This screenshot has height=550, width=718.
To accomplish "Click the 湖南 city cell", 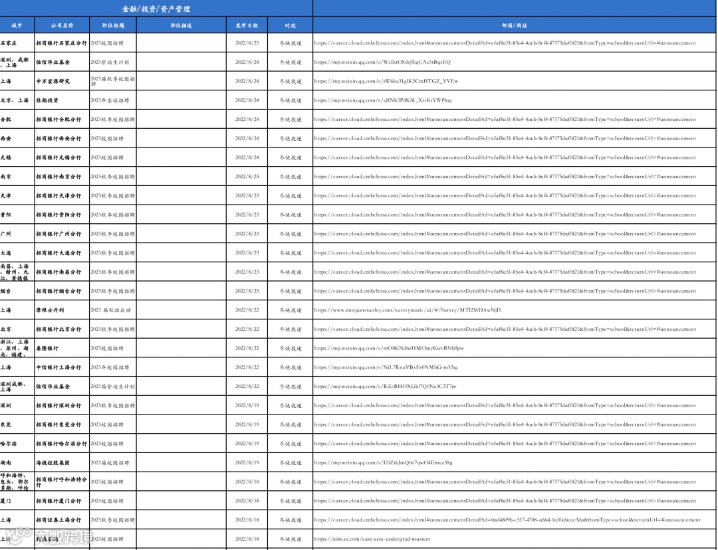I will coord(17,463).
